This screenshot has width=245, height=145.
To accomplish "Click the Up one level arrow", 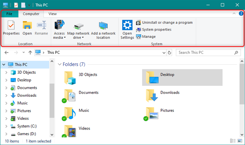I will tap(30, 53).
